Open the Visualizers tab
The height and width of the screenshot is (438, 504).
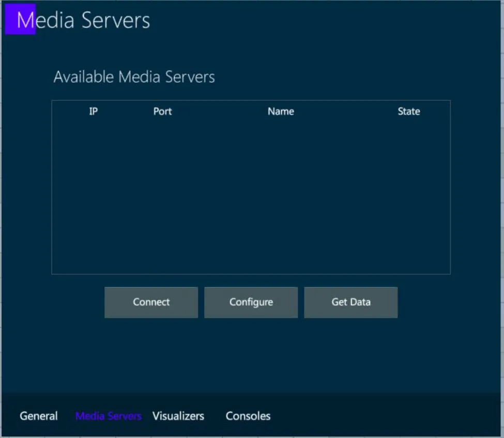coord(178,416)
